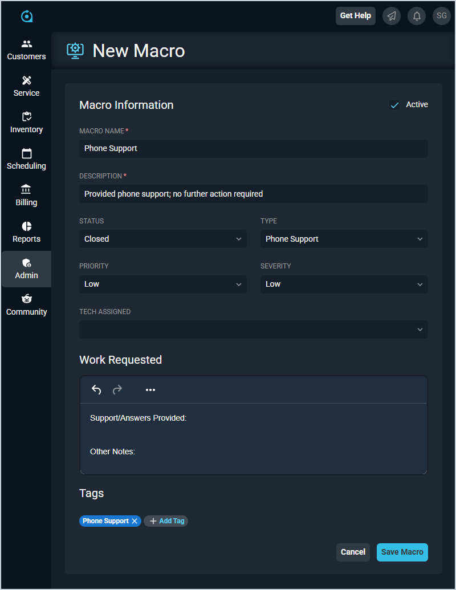Remove the Phone Support tag
The image size is (456, 590).
point(135,521)
